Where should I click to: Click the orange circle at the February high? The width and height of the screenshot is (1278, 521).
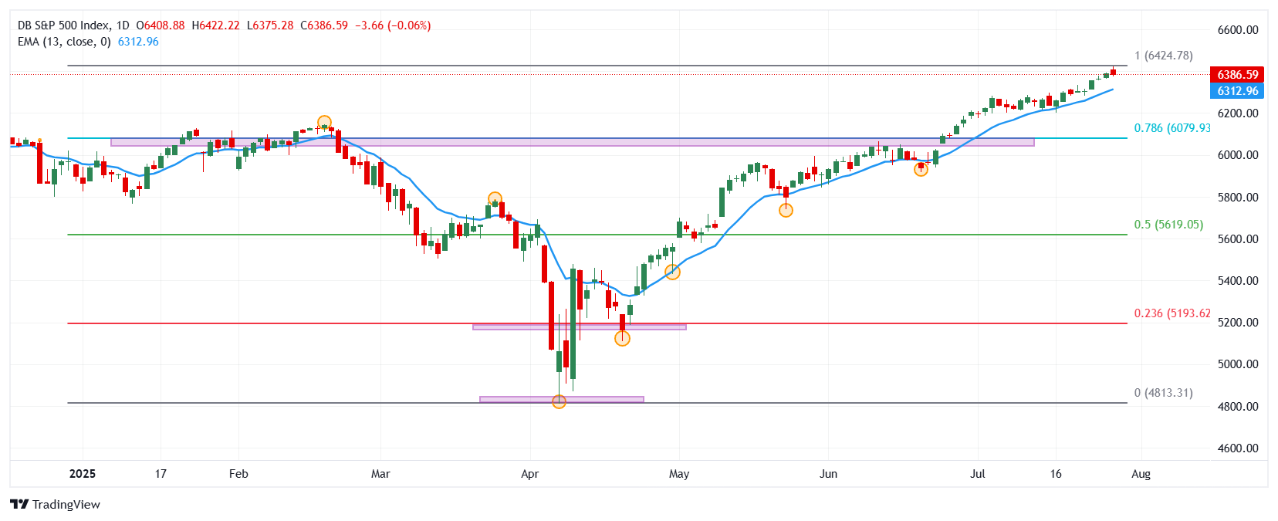click(x=324, y=123)
